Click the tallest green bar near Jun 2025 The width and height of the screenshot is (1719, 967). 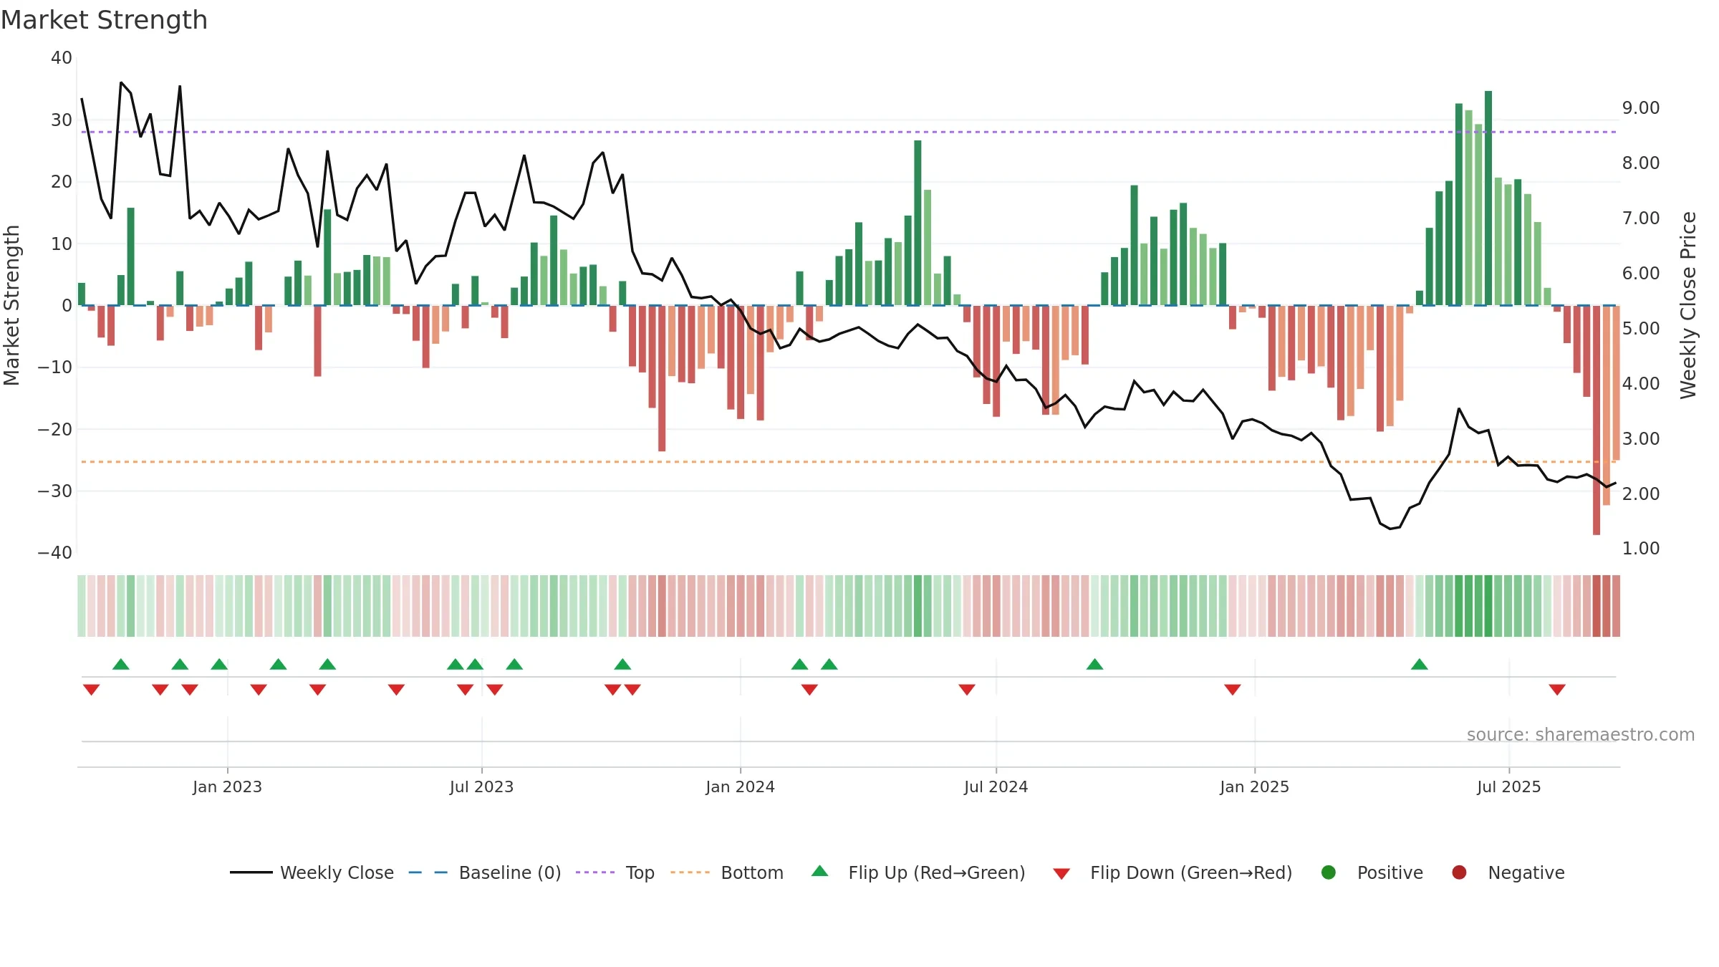[x=1488, y=198]
